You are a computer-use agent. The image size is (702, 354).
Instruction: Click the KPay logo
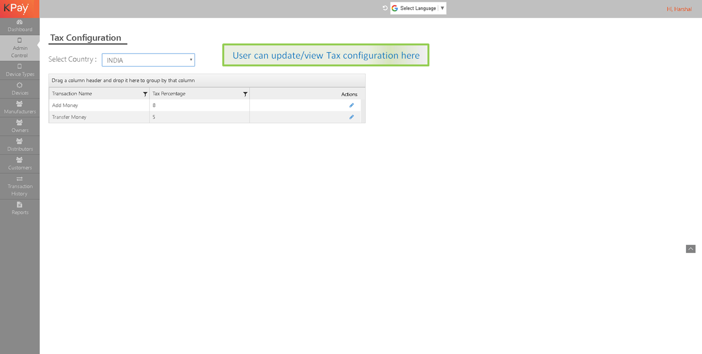pos(17,8)
